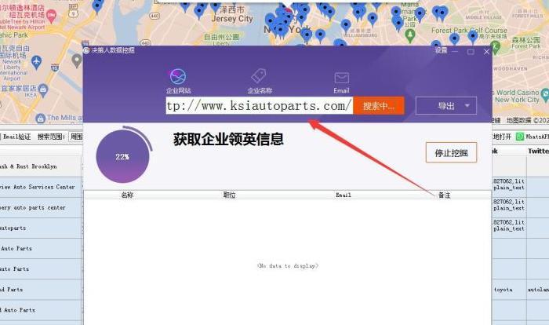Click the World Casino New York City marker
Viewport: 549px width, 325px height.
(544, 95)
